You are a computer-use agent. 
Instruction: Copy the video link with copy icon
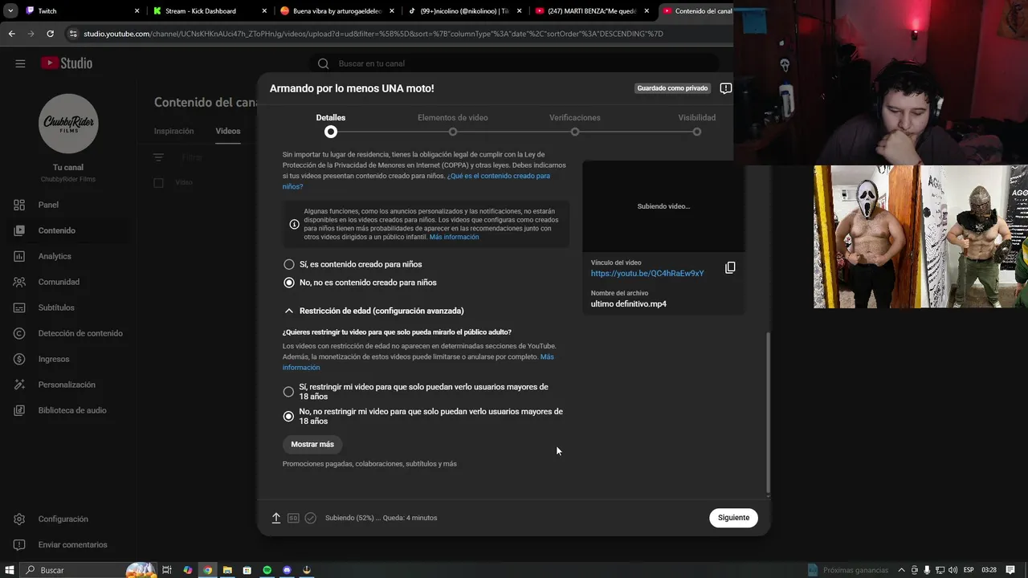point(730,267)
